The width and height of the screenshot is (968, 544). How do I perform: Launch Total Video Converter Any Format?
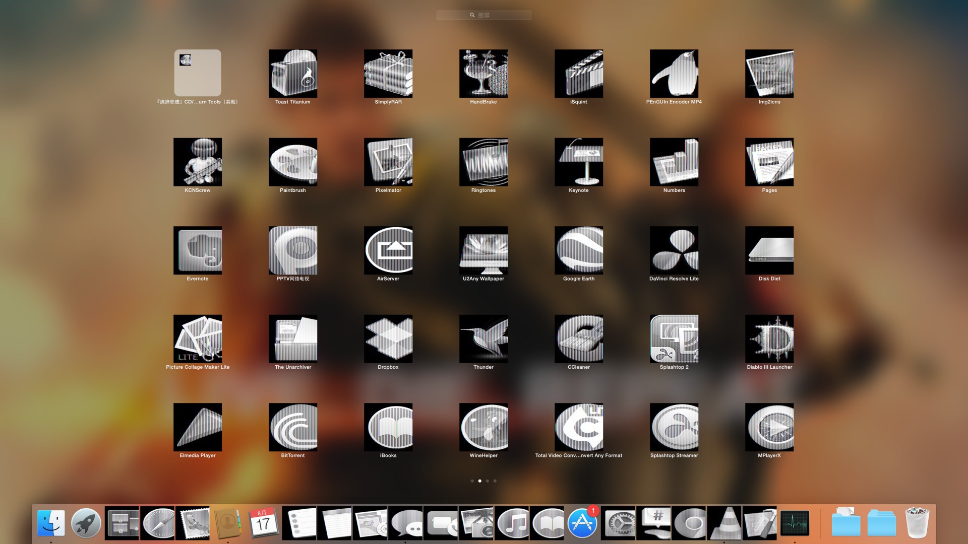click(x=579, y=427)
